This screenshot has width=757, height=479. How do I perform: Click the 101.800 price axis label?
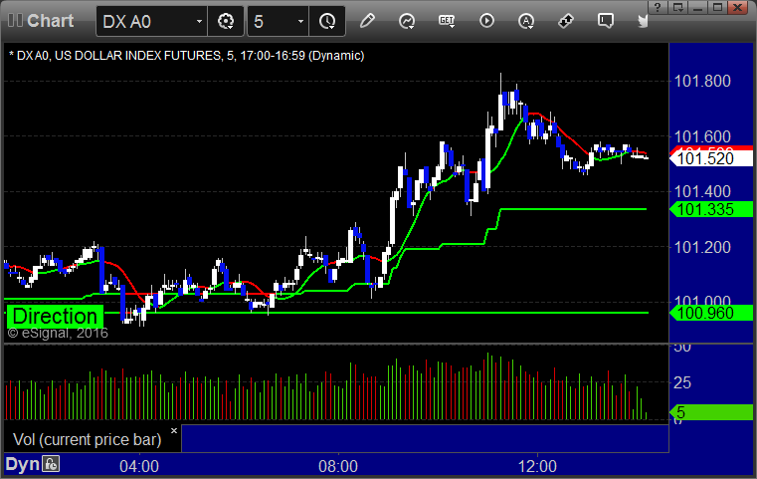pyautogui.click(x=702, y=81)
